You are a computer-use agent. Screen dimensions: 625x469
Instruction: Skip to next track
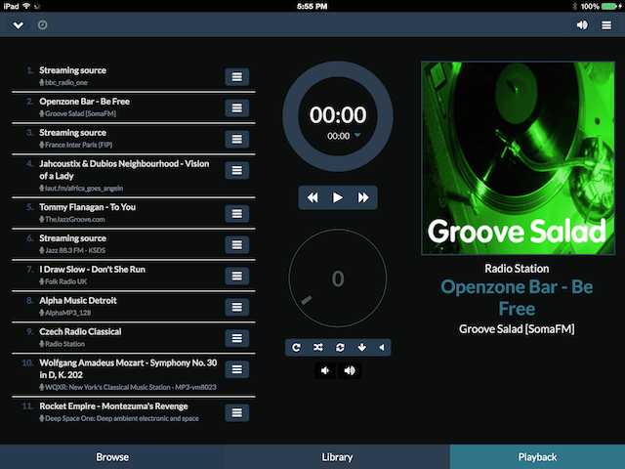[x=363, y=197]
